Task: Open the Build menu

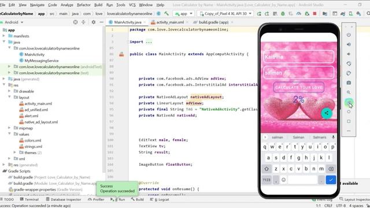Action: pos(98,5)
